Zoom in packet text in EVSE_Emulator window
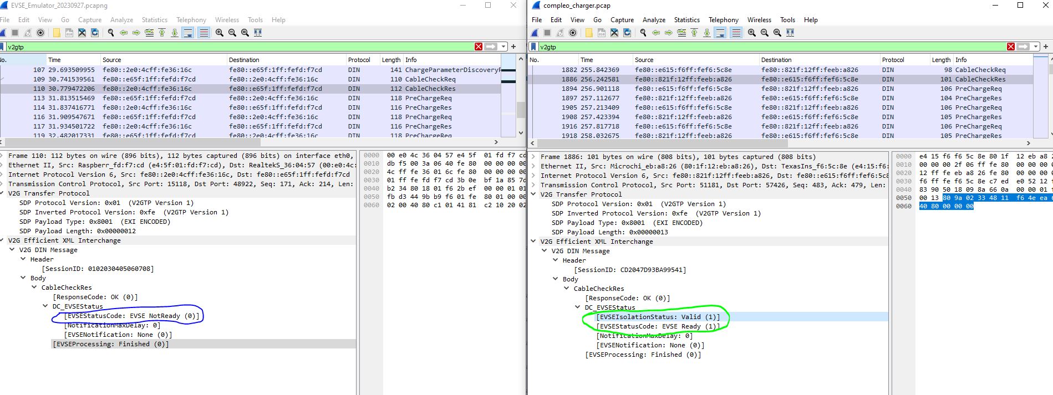The width and height of the screenshot is (1053, 395). coord(220,33)
